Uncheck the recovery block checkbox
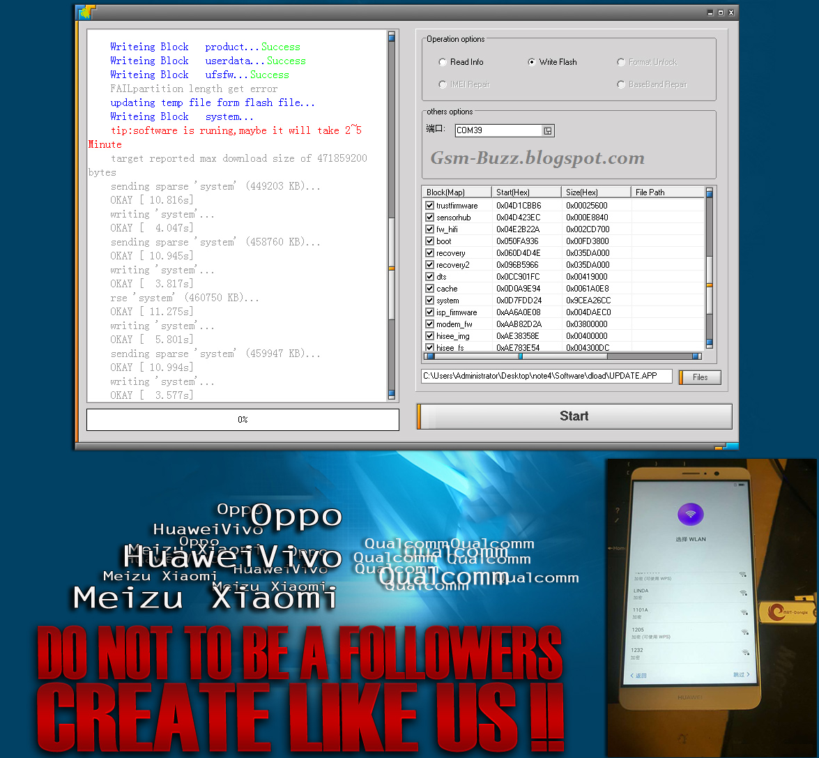Image resolution: width=819 pixels, height=758 pixels. (x=430, y=253)
